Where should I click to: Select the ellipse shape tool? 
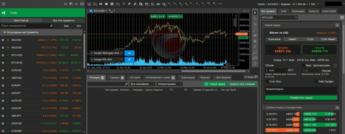pyautogui.click(x=255, y=63)
